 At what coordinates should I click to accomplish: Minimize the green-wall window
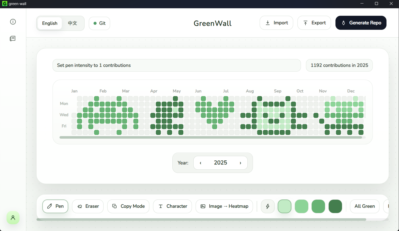pyautogui.click(x=362, y=4)
